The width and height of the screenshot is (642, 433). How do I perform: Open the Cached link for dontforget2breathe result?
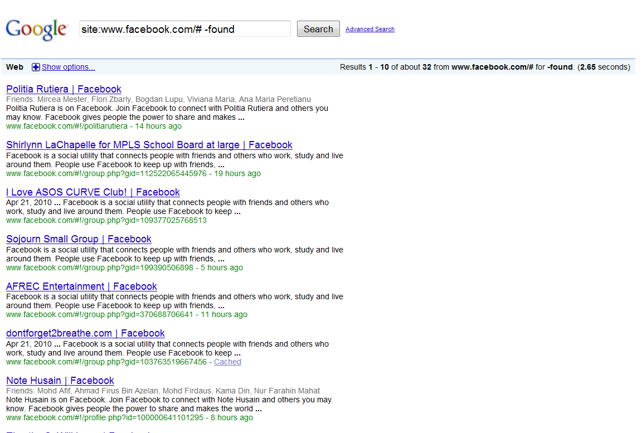tap(227, 362)
